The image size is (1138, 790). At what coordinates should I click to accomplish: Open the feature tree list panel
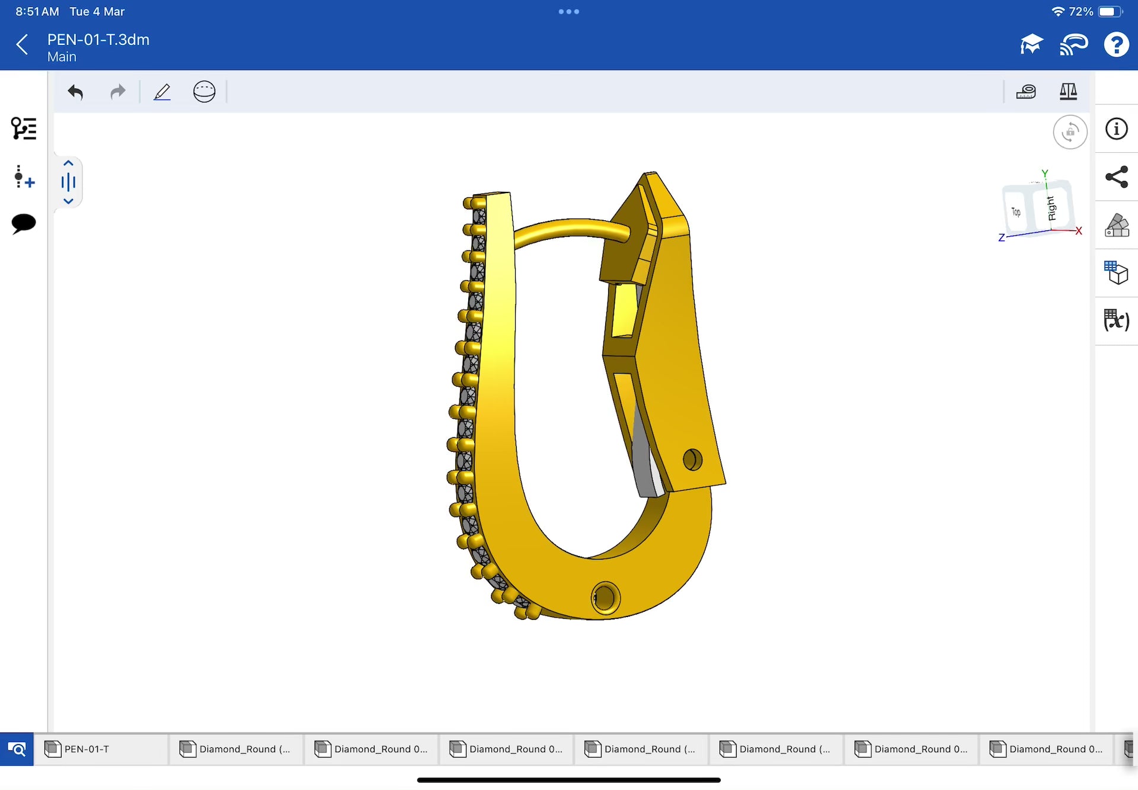[x=24, y=129]
